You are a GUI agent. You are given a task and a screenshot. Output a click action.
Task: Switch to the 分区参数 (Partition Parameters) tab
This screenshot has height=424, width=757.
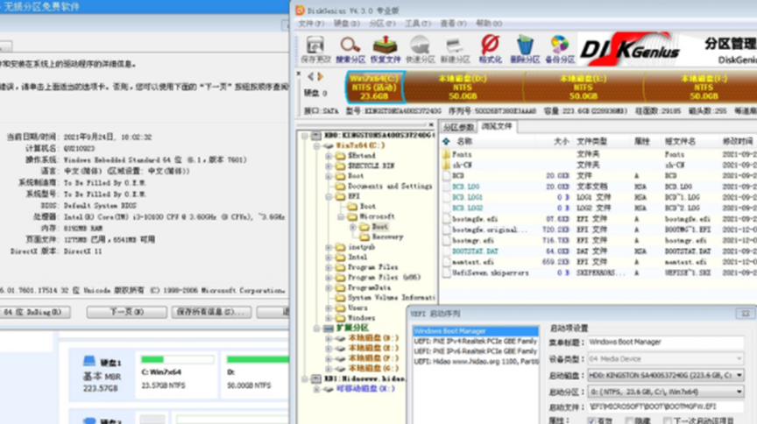(459, 127)
